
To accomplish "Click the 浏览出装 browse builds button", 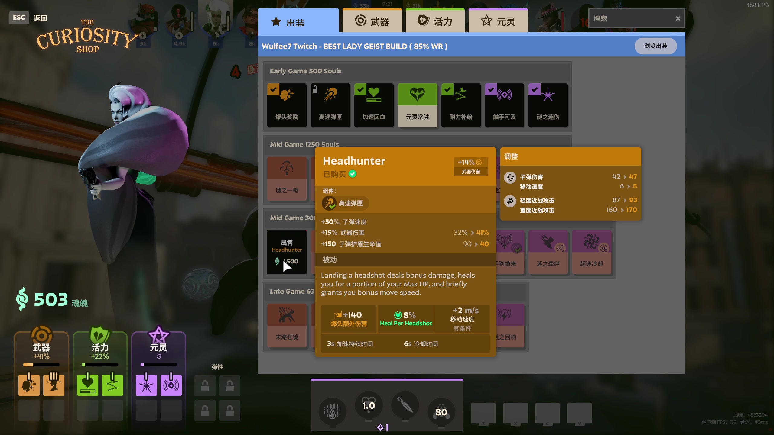I will point(655,46).
